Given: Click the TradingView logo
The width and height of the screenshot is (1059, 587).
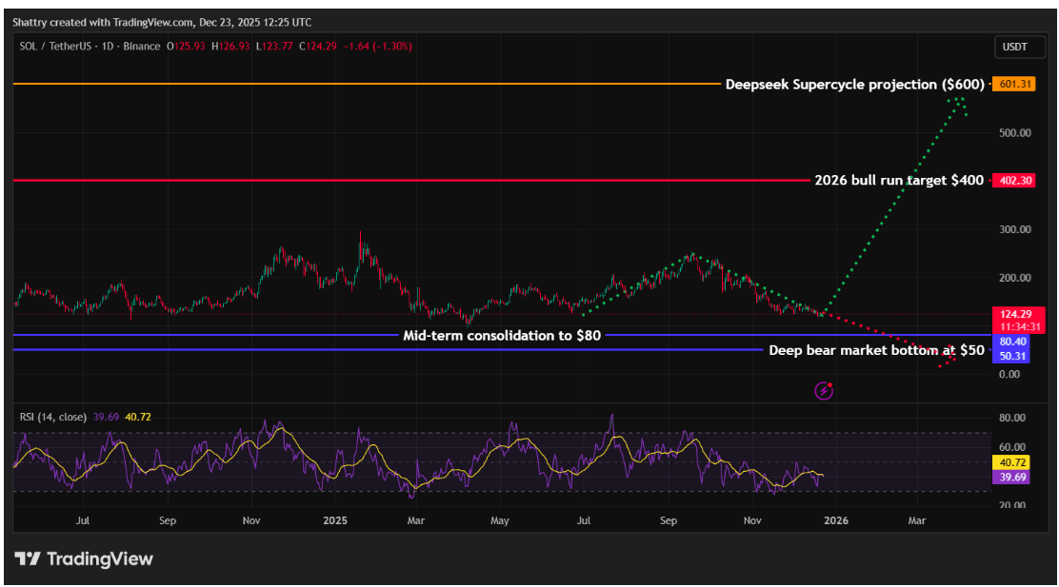Looking at the screenshot, I should (84, 558).
